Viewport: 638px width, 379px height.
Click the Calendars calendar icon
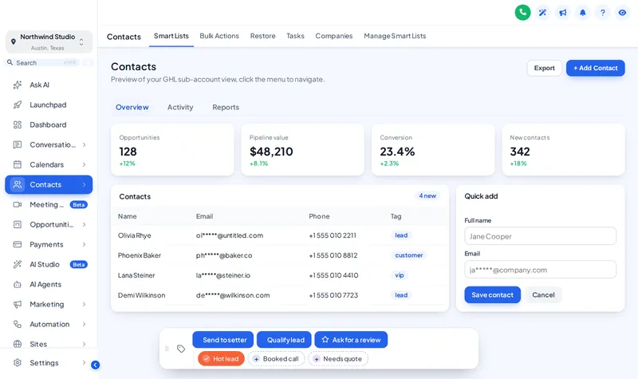(17, 164)
